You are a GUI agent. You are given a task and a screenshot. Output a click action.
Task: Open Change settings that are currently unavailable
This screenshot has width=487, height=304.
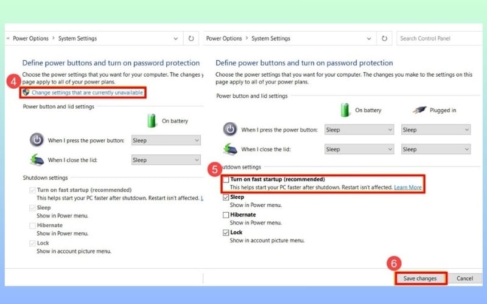click(87, 92)
